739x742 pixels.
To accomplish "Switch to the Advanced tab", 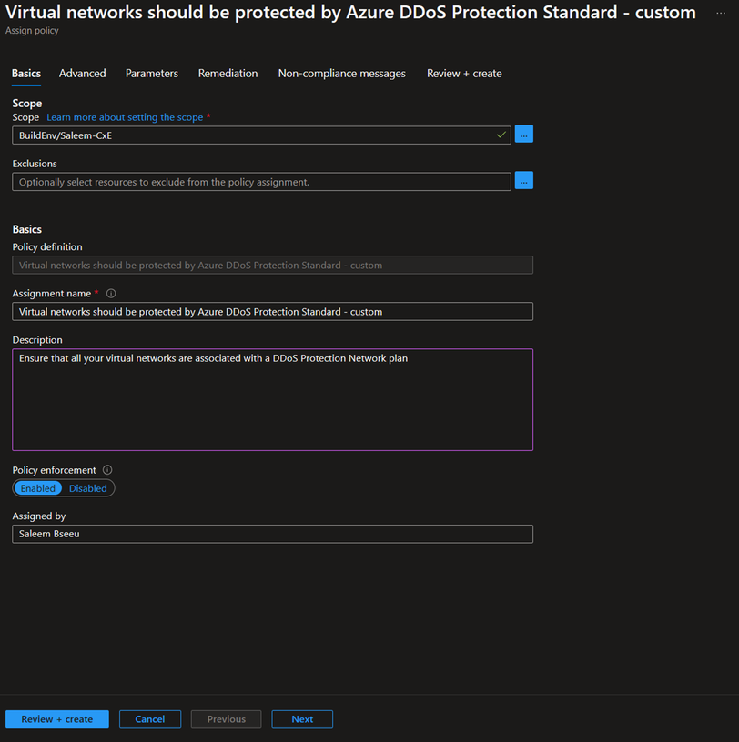I will (83, 74).
